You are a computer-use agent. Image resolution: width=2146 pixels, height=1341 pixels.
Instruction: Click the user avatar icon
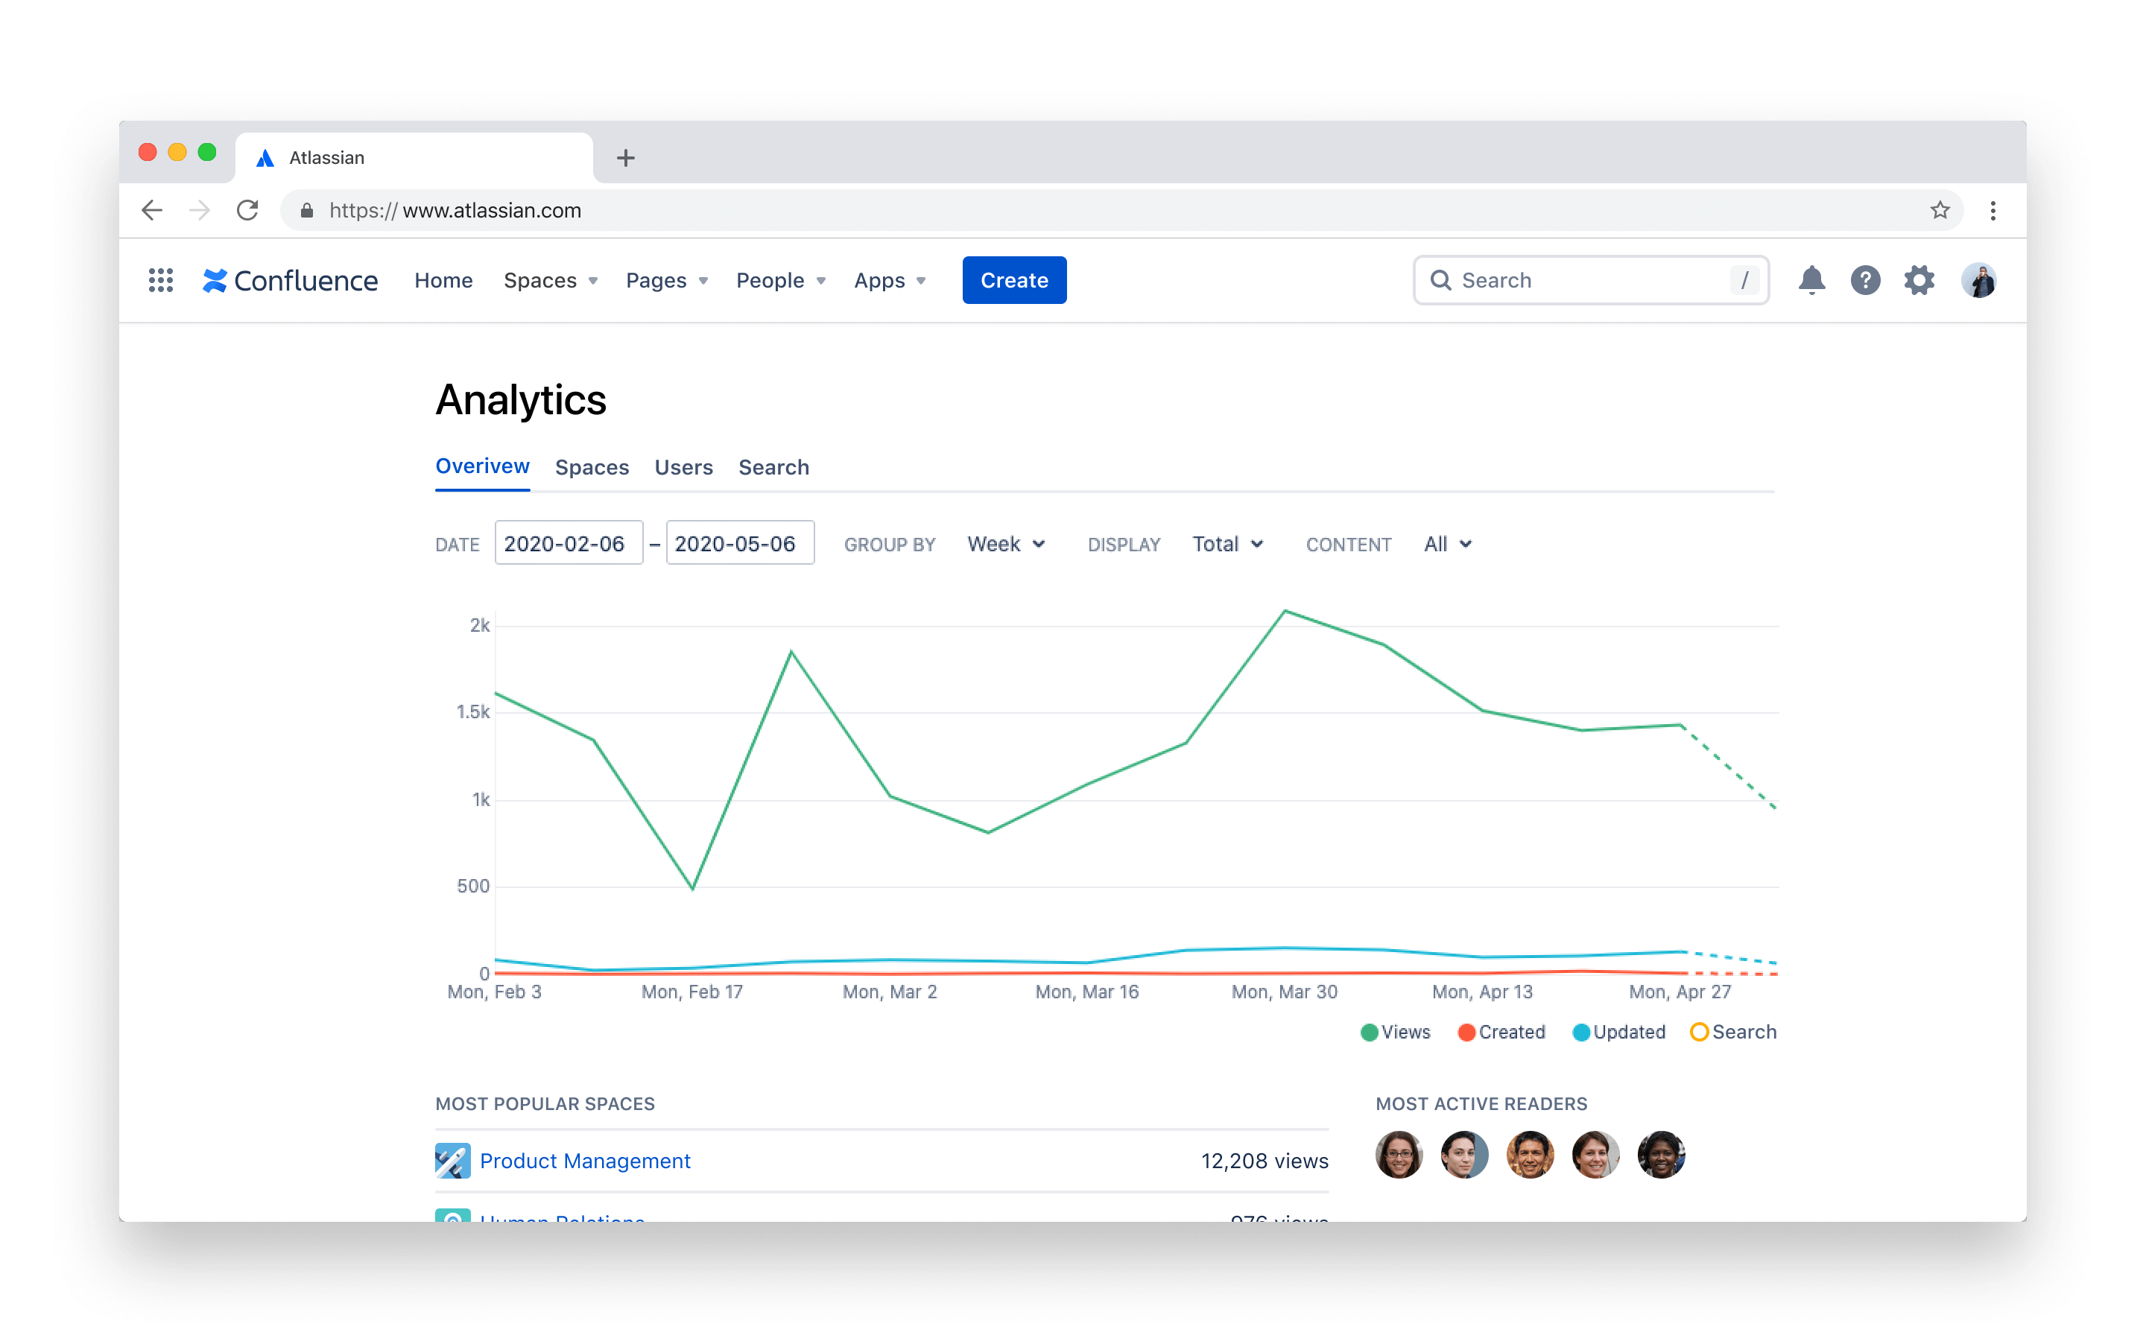(x=1979, y=281)
